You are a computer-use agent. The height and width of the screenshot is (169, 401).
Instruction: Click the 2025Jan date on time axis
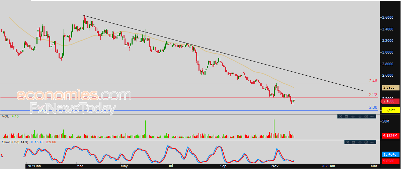pos(328,166)
